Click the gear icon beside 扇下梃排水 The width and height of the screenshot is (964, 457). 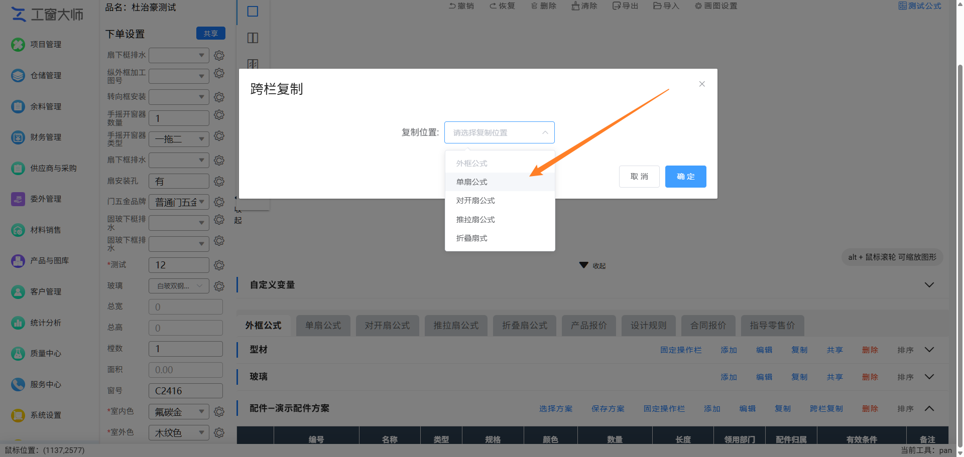[219, 55]
